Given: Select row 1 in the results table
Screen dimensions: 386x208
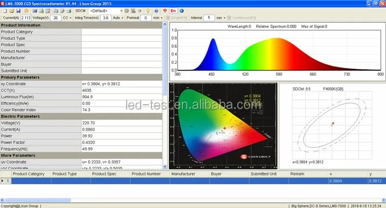Looking at the screenshot, I should (x=6, y=181).
